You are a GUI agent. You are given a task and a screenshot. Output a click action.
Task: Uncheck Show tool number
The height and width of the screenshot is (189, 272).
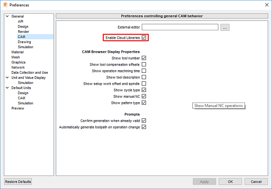coord(144,58)
